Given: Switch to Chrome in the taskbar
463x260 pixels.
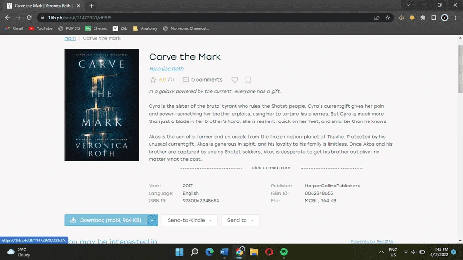Looking at the screenshot, I should (x=239, y=252).
